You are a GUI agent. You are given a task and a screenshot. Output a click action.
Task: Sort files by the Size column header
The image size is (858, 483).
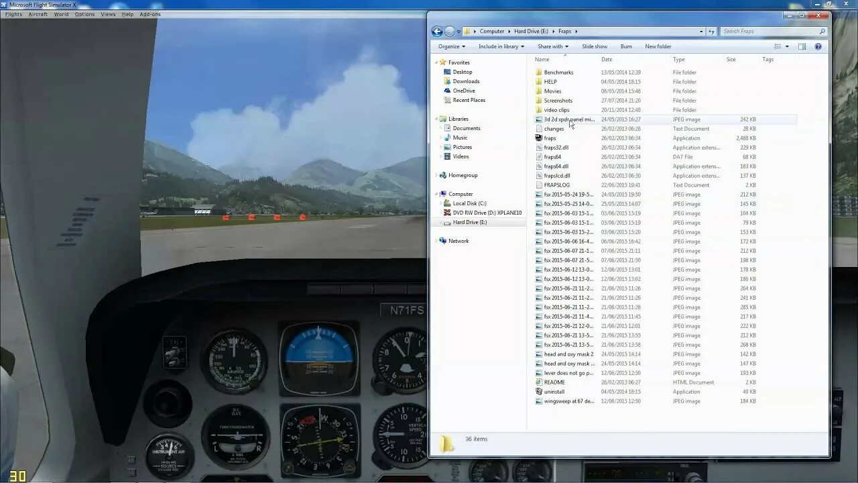coord(731,59)
